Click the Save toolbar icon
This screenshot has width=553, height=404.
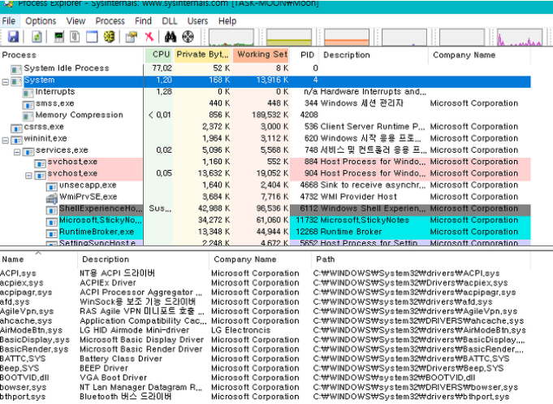tap(13, 37)
